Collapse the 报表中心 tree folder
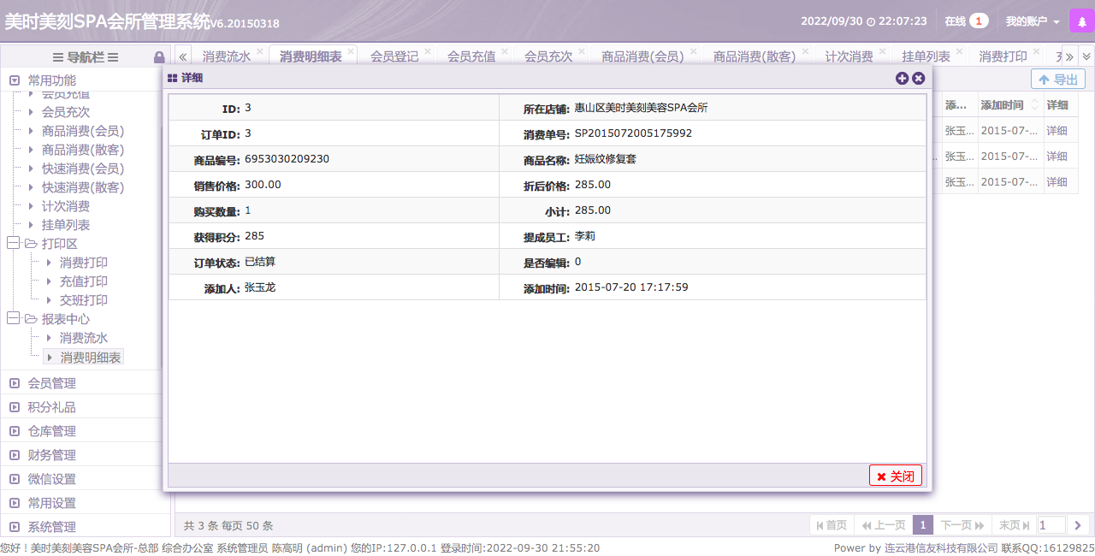 (x=13, y=319)
